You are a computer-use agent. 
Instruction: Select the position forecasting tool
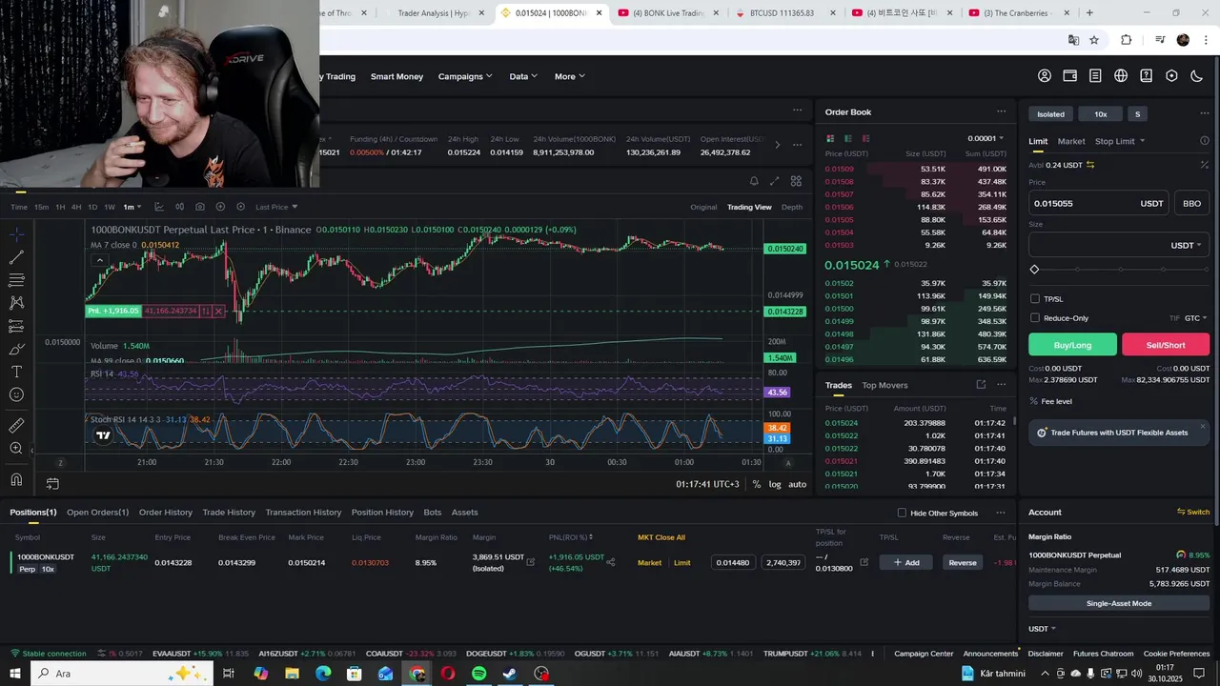tap(16, 326)
